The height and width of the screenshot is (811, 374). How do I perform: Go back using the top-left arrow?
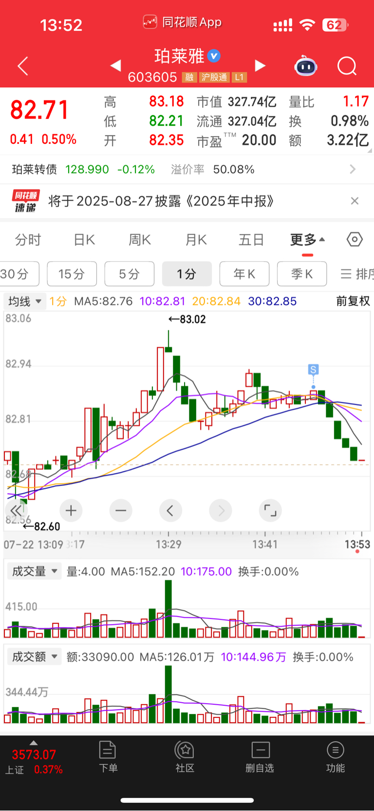pos(23,66)
